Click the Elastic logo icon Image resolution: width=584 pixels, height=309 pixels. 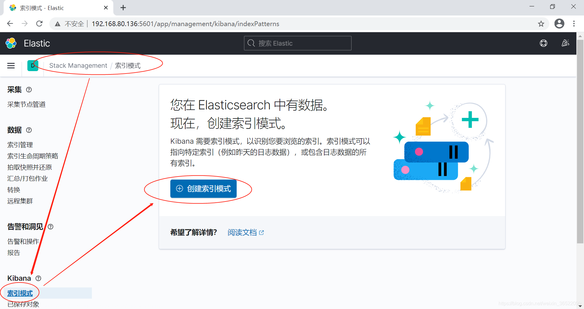point(11,43)
